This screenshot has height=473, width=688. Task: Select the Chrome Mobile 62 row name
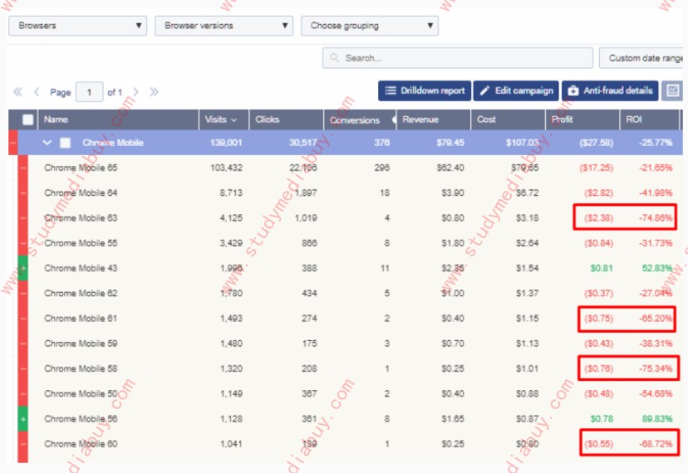coord(81,293)
